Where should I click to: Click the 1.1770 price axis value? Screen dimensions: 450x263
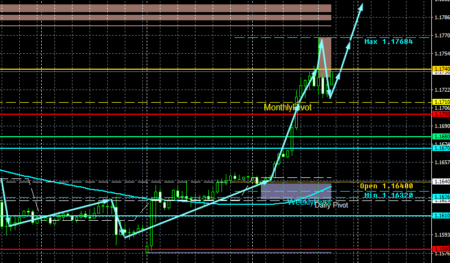pyautogui.click(x=442, y=36)
